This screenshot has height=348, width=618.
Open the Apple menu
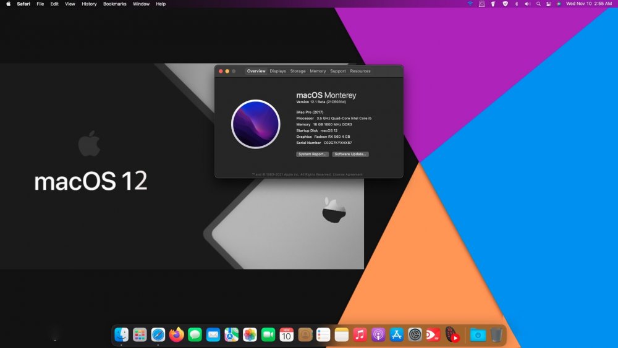coord(8,4)
